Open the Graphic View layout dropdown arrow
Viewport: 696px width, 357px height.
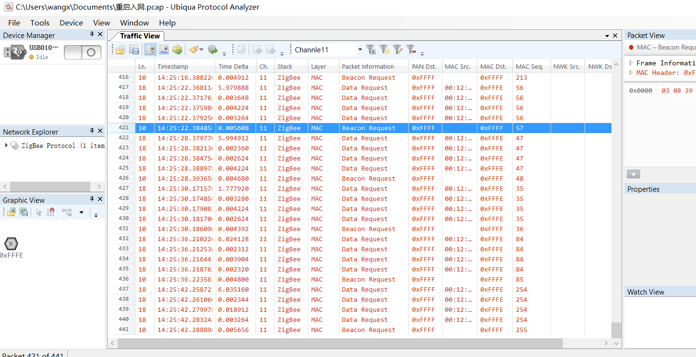tap(81, 212)
